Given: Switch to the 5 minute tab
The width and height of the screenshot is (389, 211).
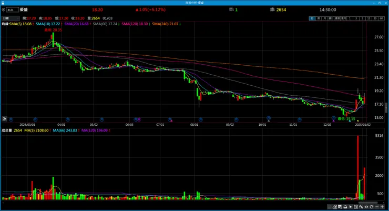Looking at the screenshot, I should point(363,18).
